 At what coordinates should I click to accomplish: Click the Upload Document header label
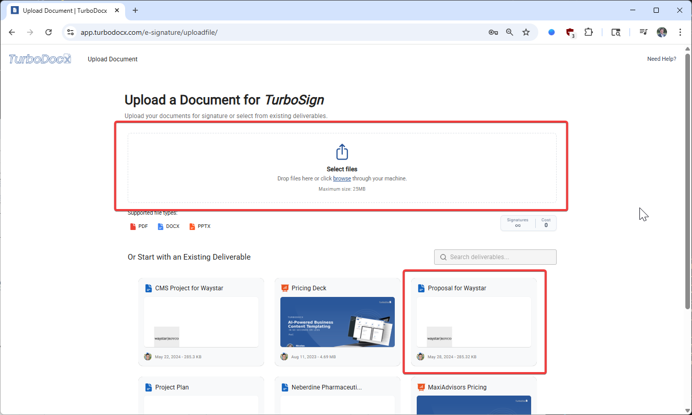pos(112,59)
